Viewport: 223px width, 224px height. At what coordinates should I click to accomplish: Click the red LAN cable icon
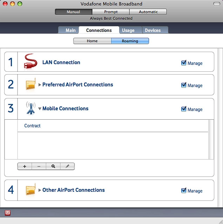coord(30,62)
